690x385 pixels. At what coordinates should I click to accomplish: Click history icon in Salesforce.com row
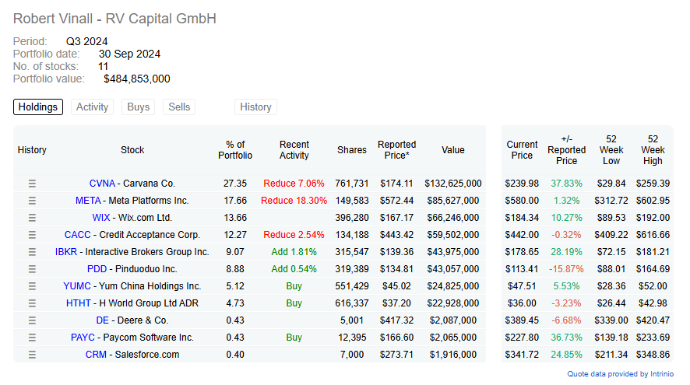pos(32,355)
